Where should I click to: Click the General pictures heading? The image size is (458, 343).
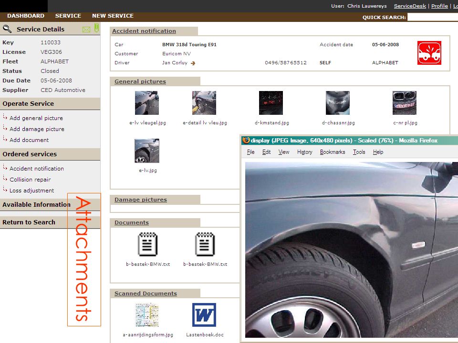(140, 81)
